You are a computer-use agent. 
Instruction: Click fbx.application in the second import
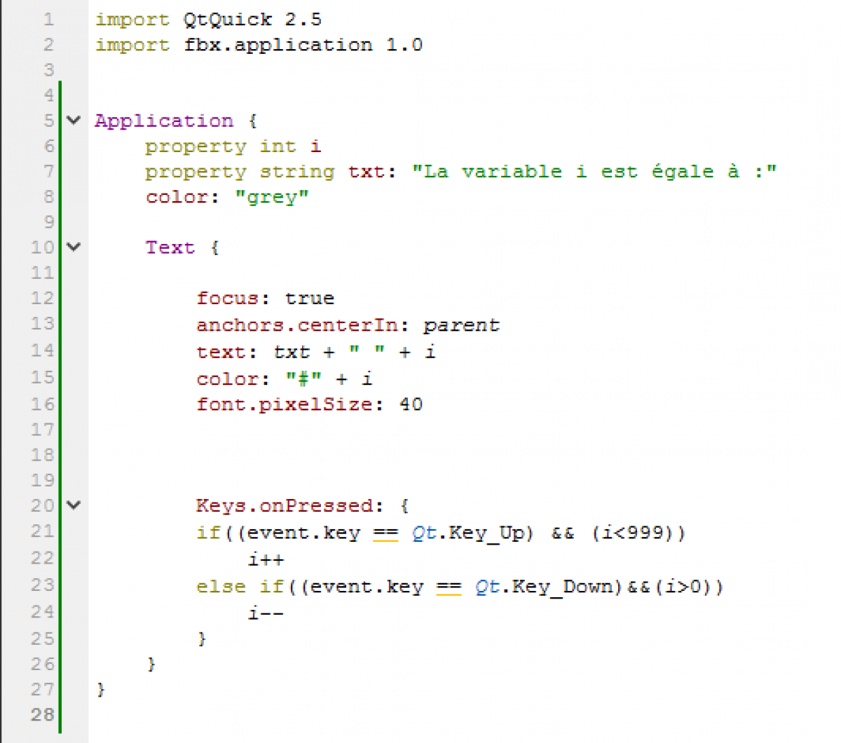[x=278, y=45]
